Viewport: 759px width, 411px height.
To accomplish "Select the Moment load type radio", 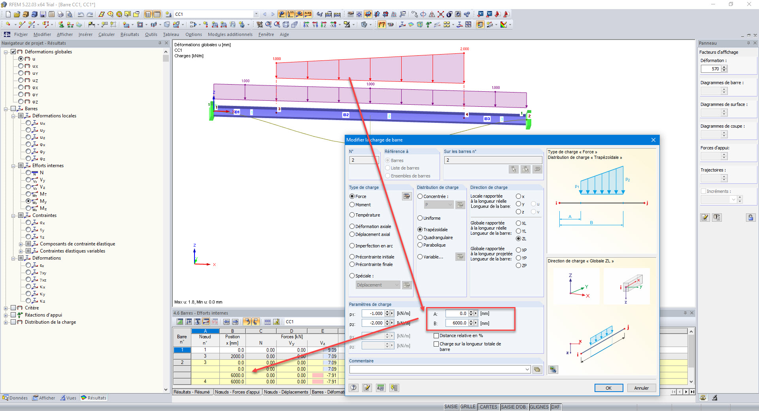I will tap(352, 205).
